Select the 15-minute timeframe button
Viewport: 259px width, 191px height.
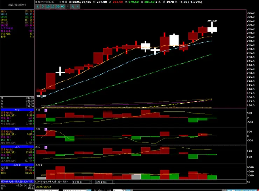tap(53, 6)
